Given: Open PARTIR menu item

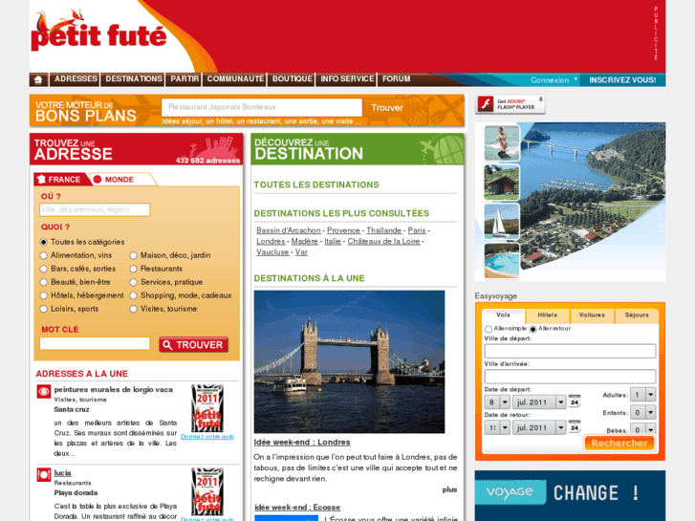Looking at the screenshot, I should (185, 79).
